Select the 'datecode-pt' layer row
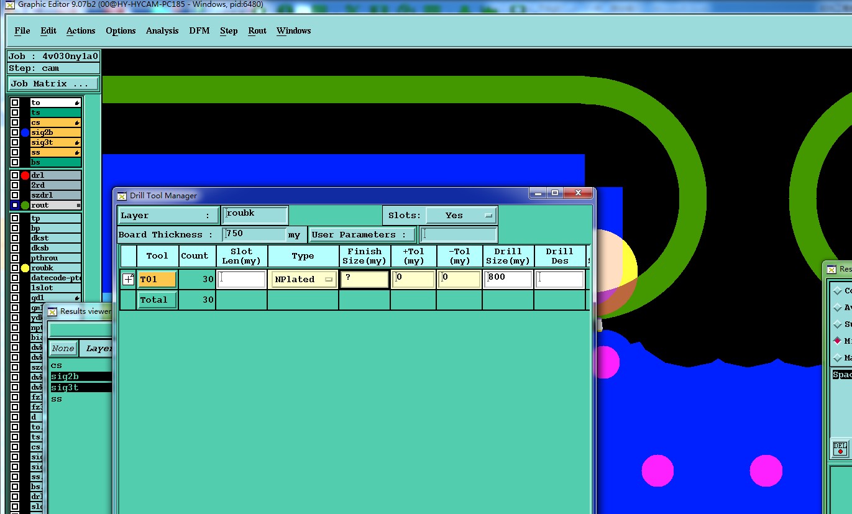This screenshot has width=852, height=514. (56, 278)
